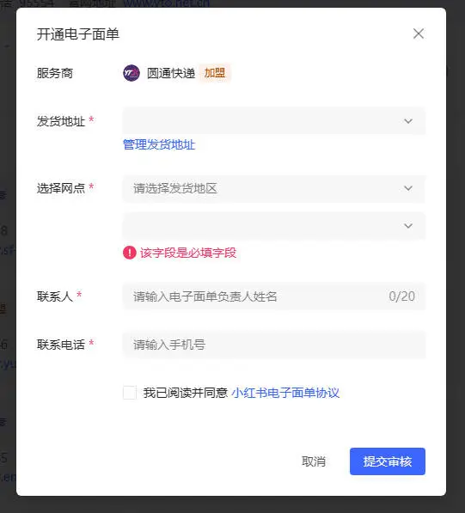
Task: Close the 开通电子面单 dialog
Action: click(419, 34)
